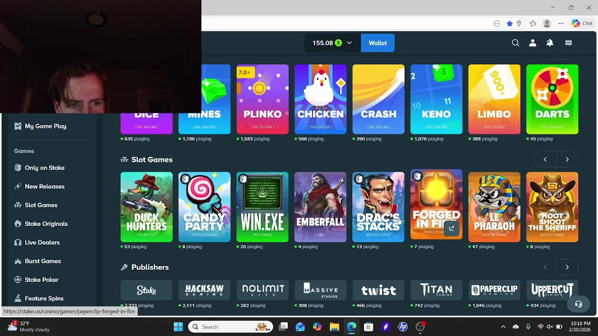This screenshot has width=598, height=336.
Task: Select Burst Games in sidebar
Action: pos(43,261)
